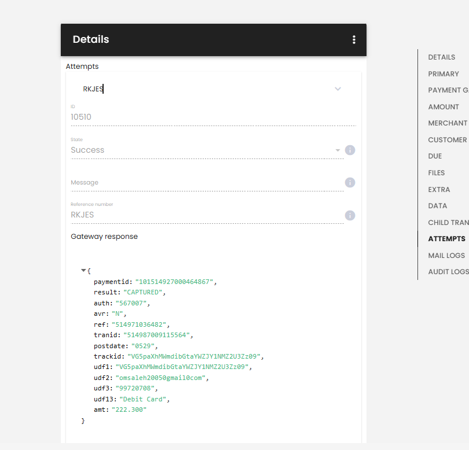Select the Amount sidebar item

point(444,106)
